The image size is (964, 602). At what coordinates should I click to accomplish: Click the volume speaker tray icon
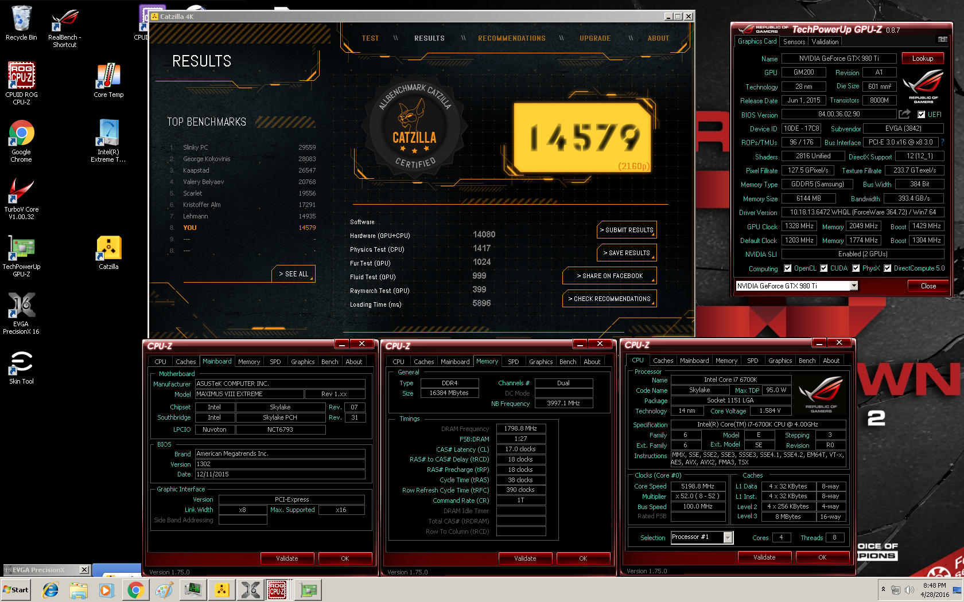pos(909,589)
